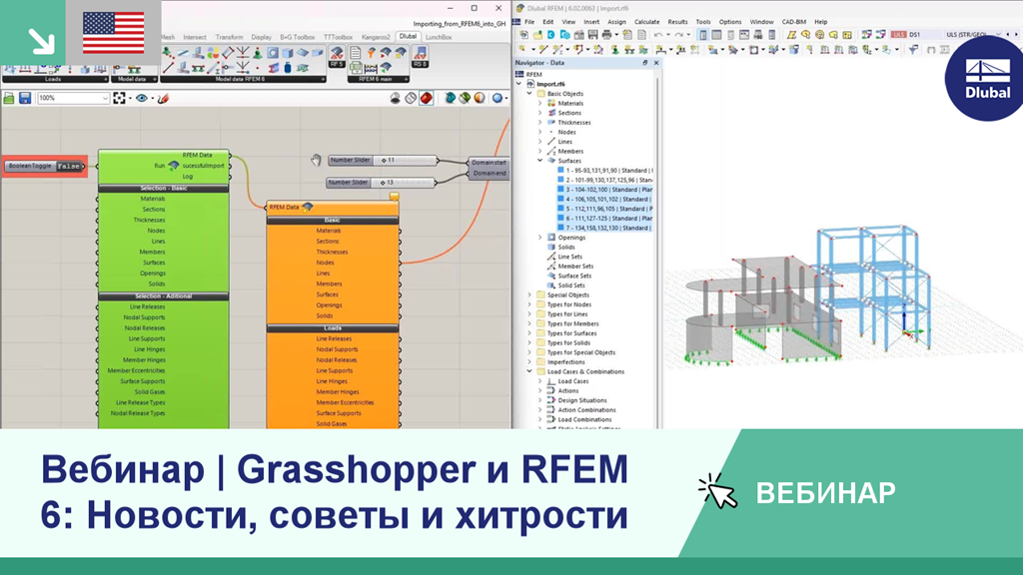Open the LunchBox tab in Grasshopper
Viewport: 1023px width, 575px height.
tap(439, 37)
